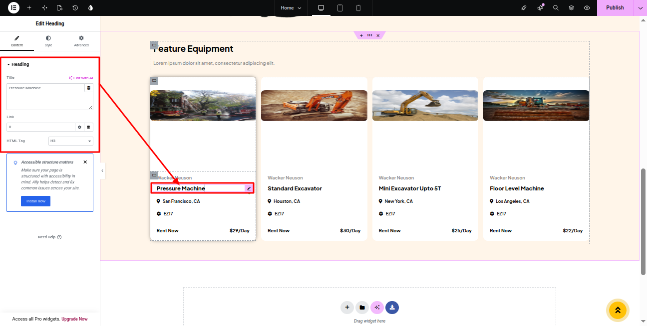Click the Lorem ipsum description text
This screenshot has height=326, width=647.
pyautogui.click(x=214, y=63)
